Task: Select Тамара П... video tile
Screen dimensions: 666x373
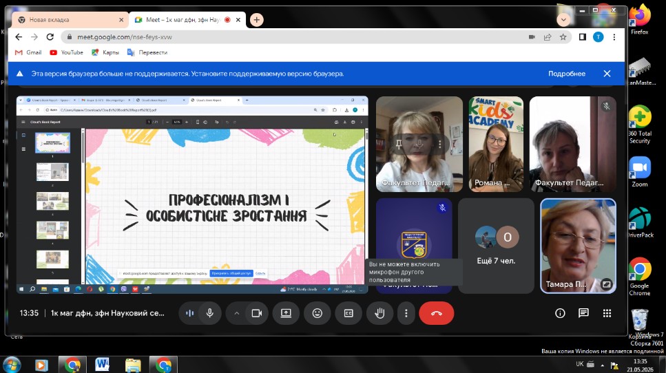Action: click(578, 246)
